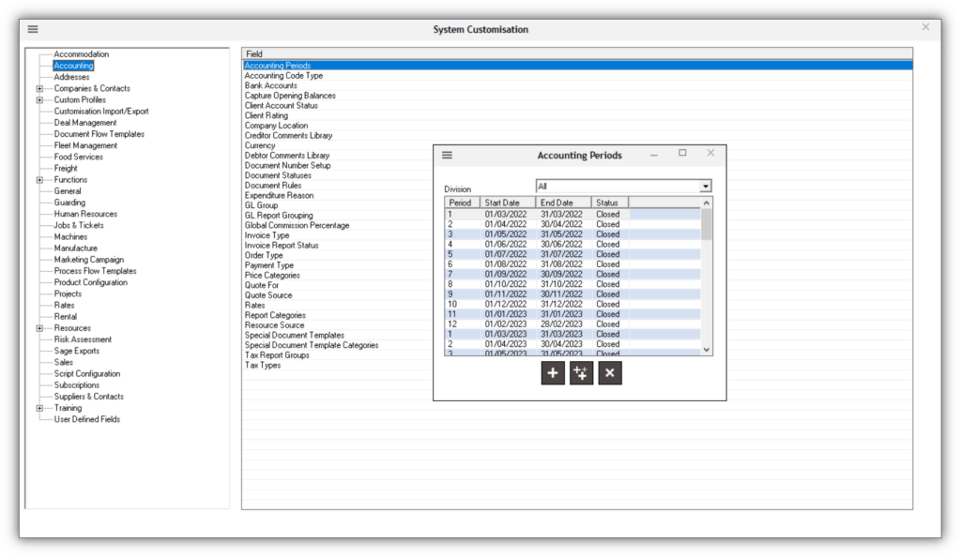Viewport: 961px width, 557px height.
Task: Select the Accounting Periods field row
Action: (x=577, y=66)
